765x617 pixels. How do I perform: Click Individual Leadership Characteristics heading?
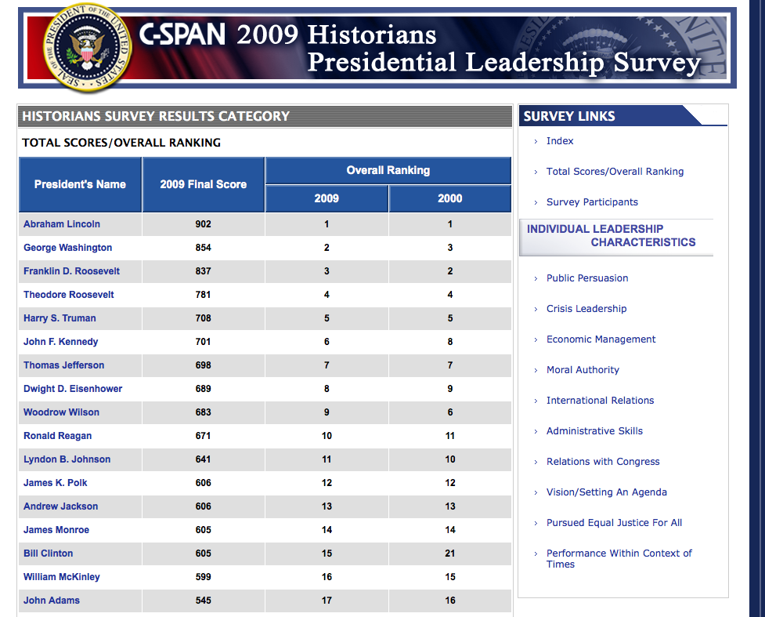[x=612, y=235]
